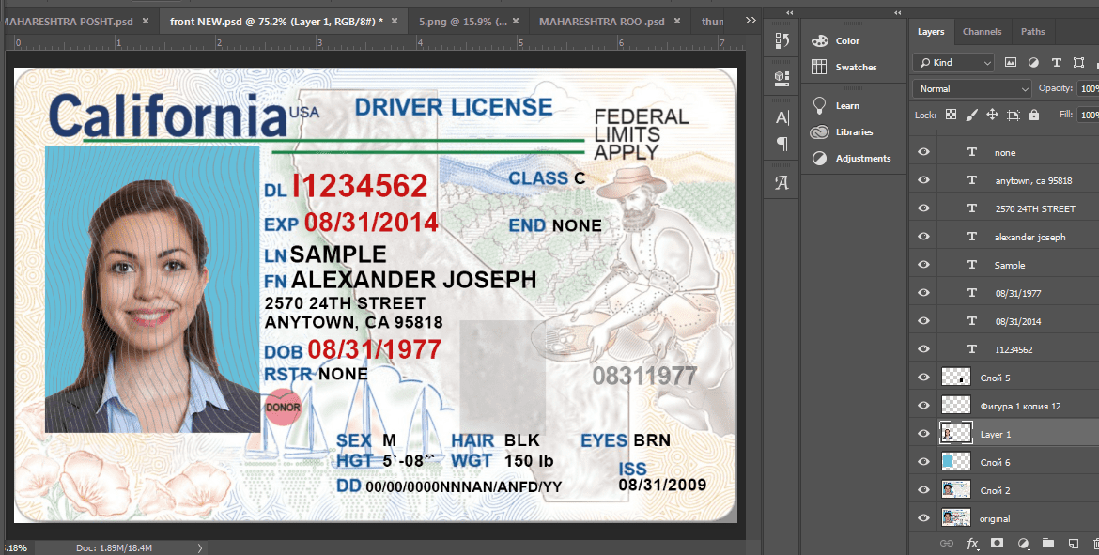
Task: Open the History panel icon
Action: (x=782, y=40)
